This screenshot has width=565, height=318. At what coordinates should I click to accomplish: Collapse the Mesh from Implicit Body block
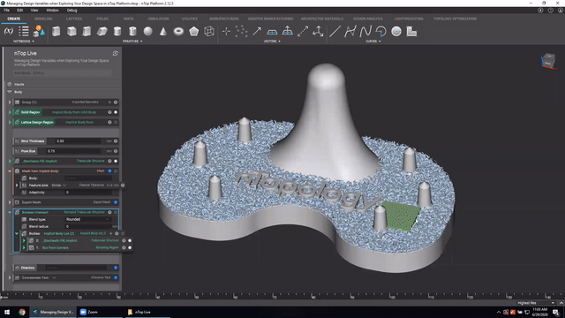[10, 170]
